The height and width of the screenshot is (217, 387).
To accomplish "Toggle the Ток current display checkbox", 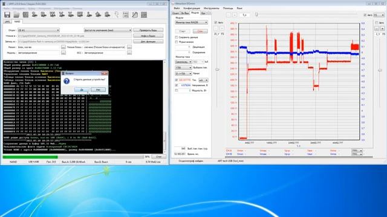I will point(177,80).
